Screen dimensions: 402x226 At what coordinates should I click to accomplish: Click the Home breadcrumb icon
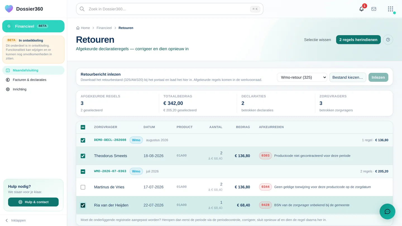78,28
